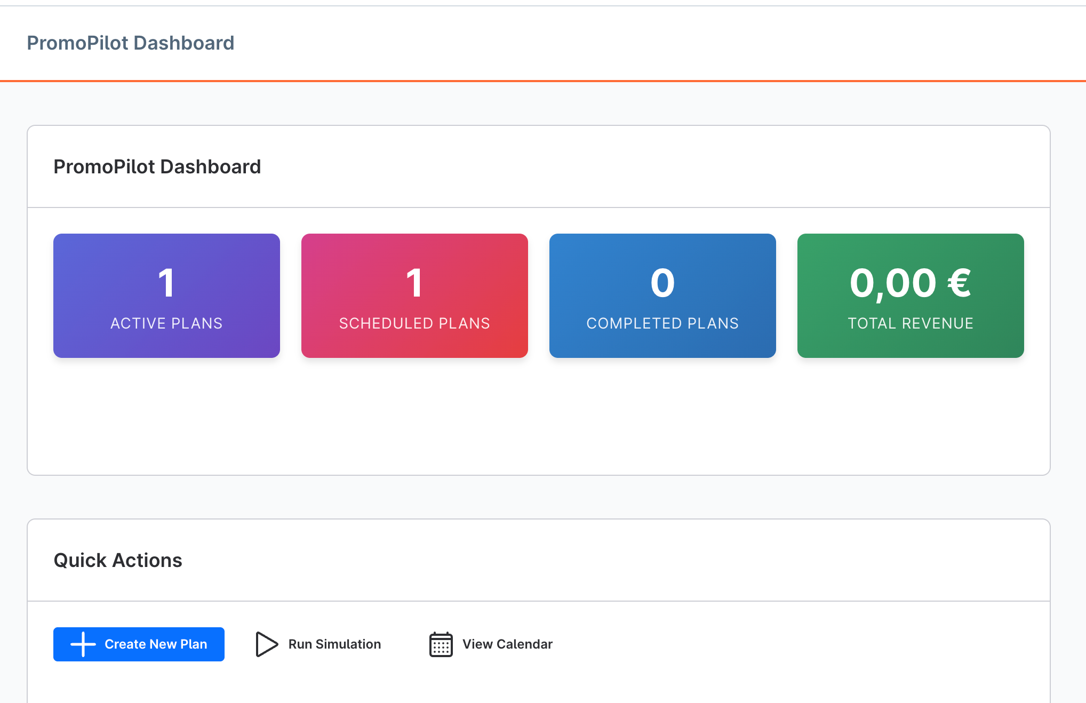Select the Run Simulation play icon
The height and width of the screenshot is (703, 1086).
coord(266,644)
